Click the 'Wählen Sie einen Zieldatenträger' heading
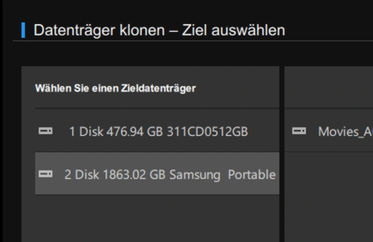 pyautogui.click(x=115, y=89)
